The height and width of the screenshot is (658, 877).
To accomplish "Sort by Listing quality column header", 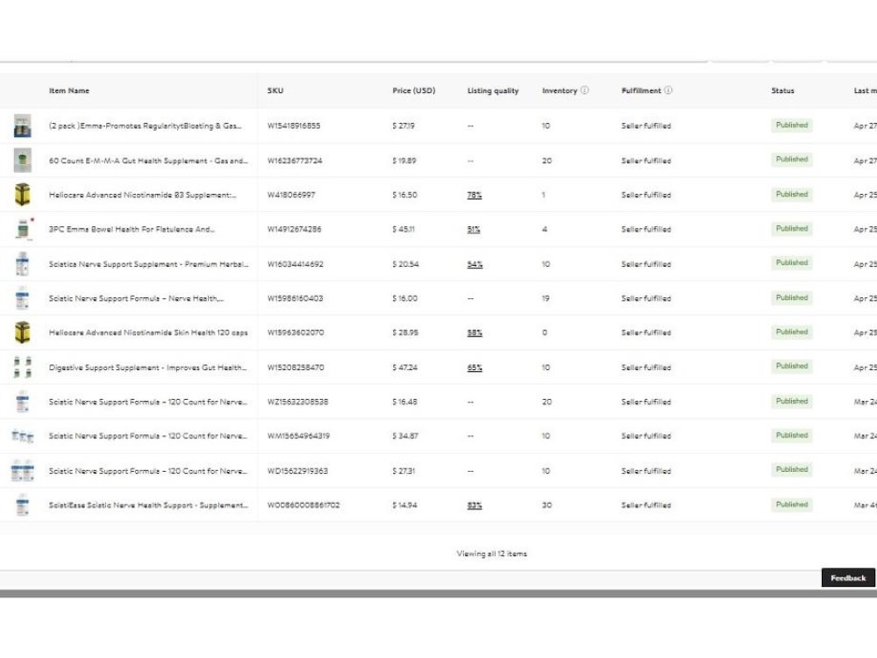I will (x=493, y=90).
